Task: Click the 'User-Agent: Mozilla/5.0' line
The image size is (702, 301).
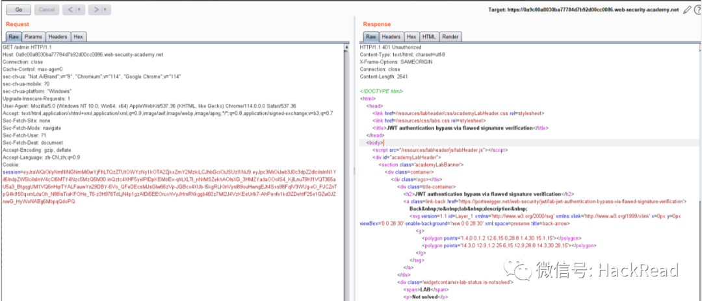Action: [x=149, y=106]
